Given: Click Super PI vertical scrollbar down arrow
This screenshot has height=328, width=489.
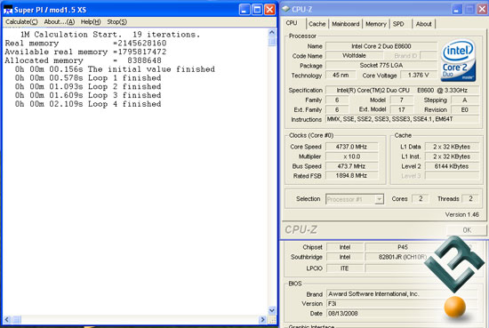Looking at the screenshot, I should pos(272,310).
